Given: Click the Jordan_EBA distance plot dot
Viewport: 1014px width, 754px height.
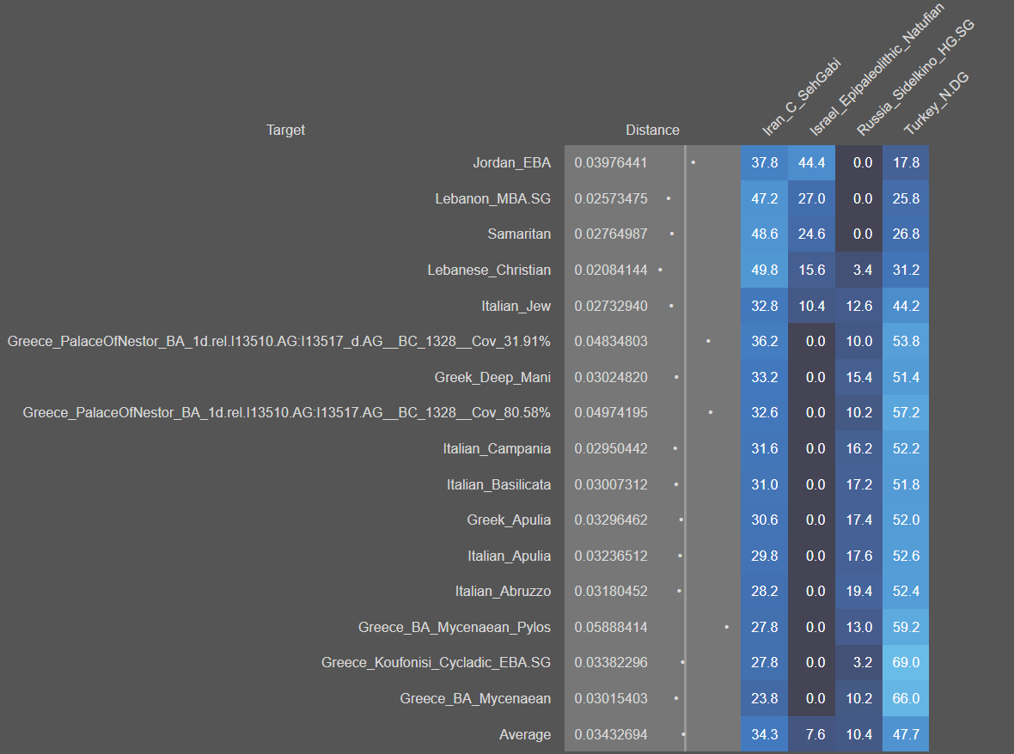Looking at the screenshot, I should [x=693, y=163].
